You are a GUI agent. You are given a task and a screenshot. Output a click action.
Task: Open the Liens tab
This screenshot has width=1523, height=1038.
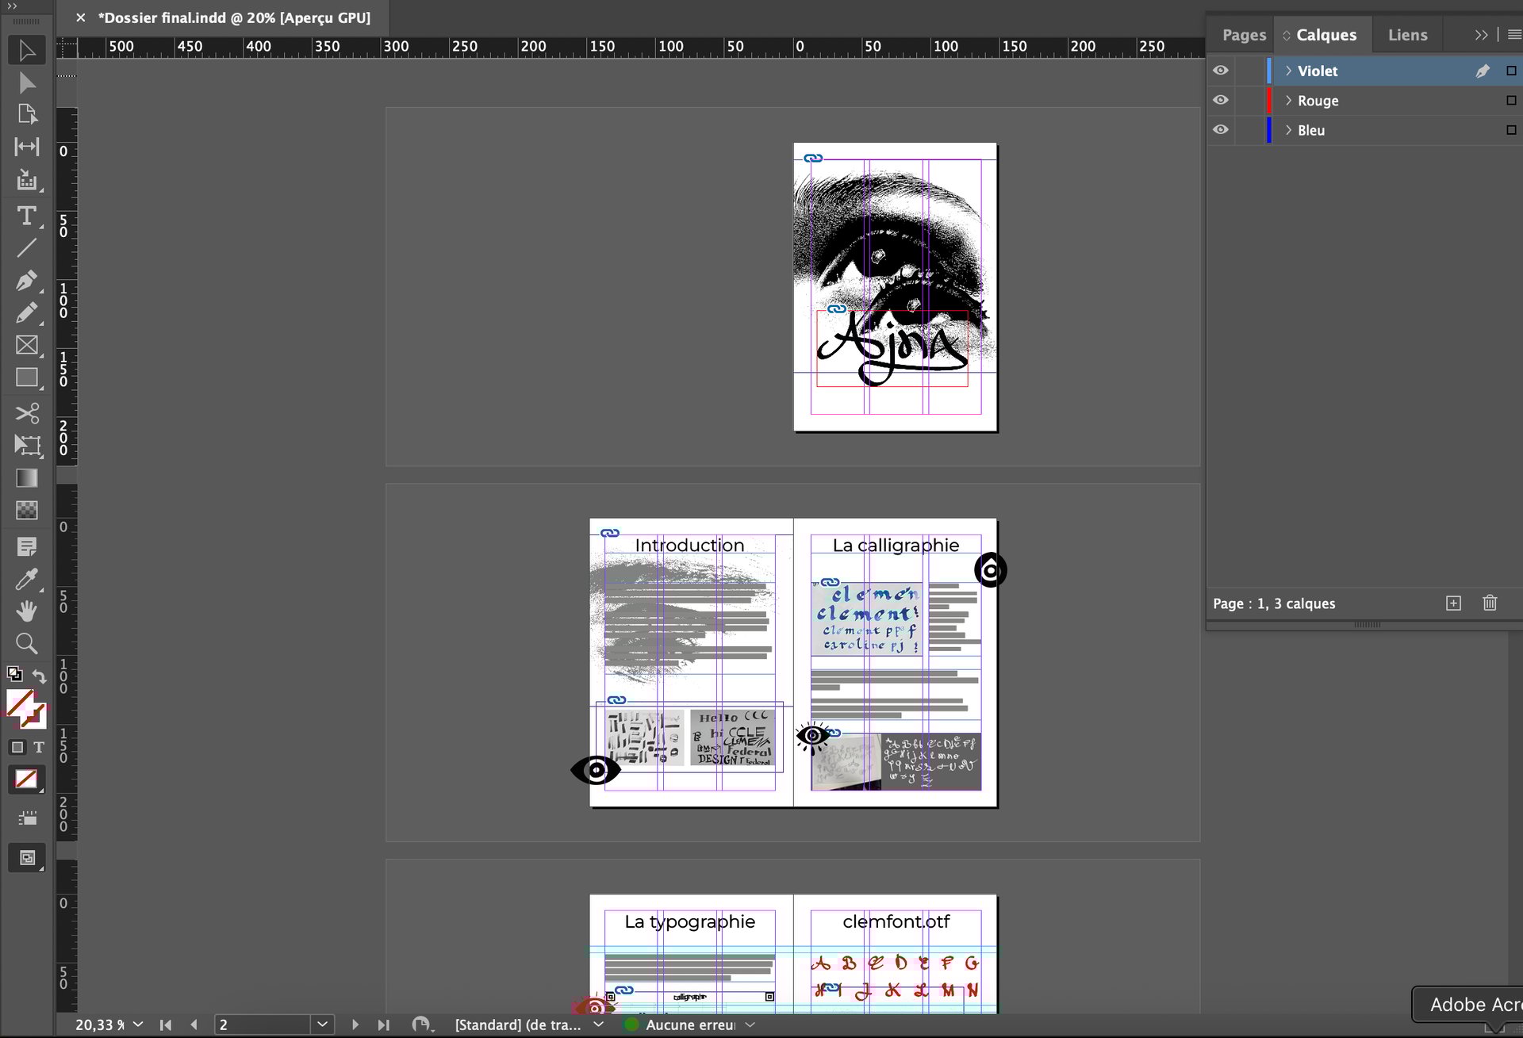(x=1407, y=35)
